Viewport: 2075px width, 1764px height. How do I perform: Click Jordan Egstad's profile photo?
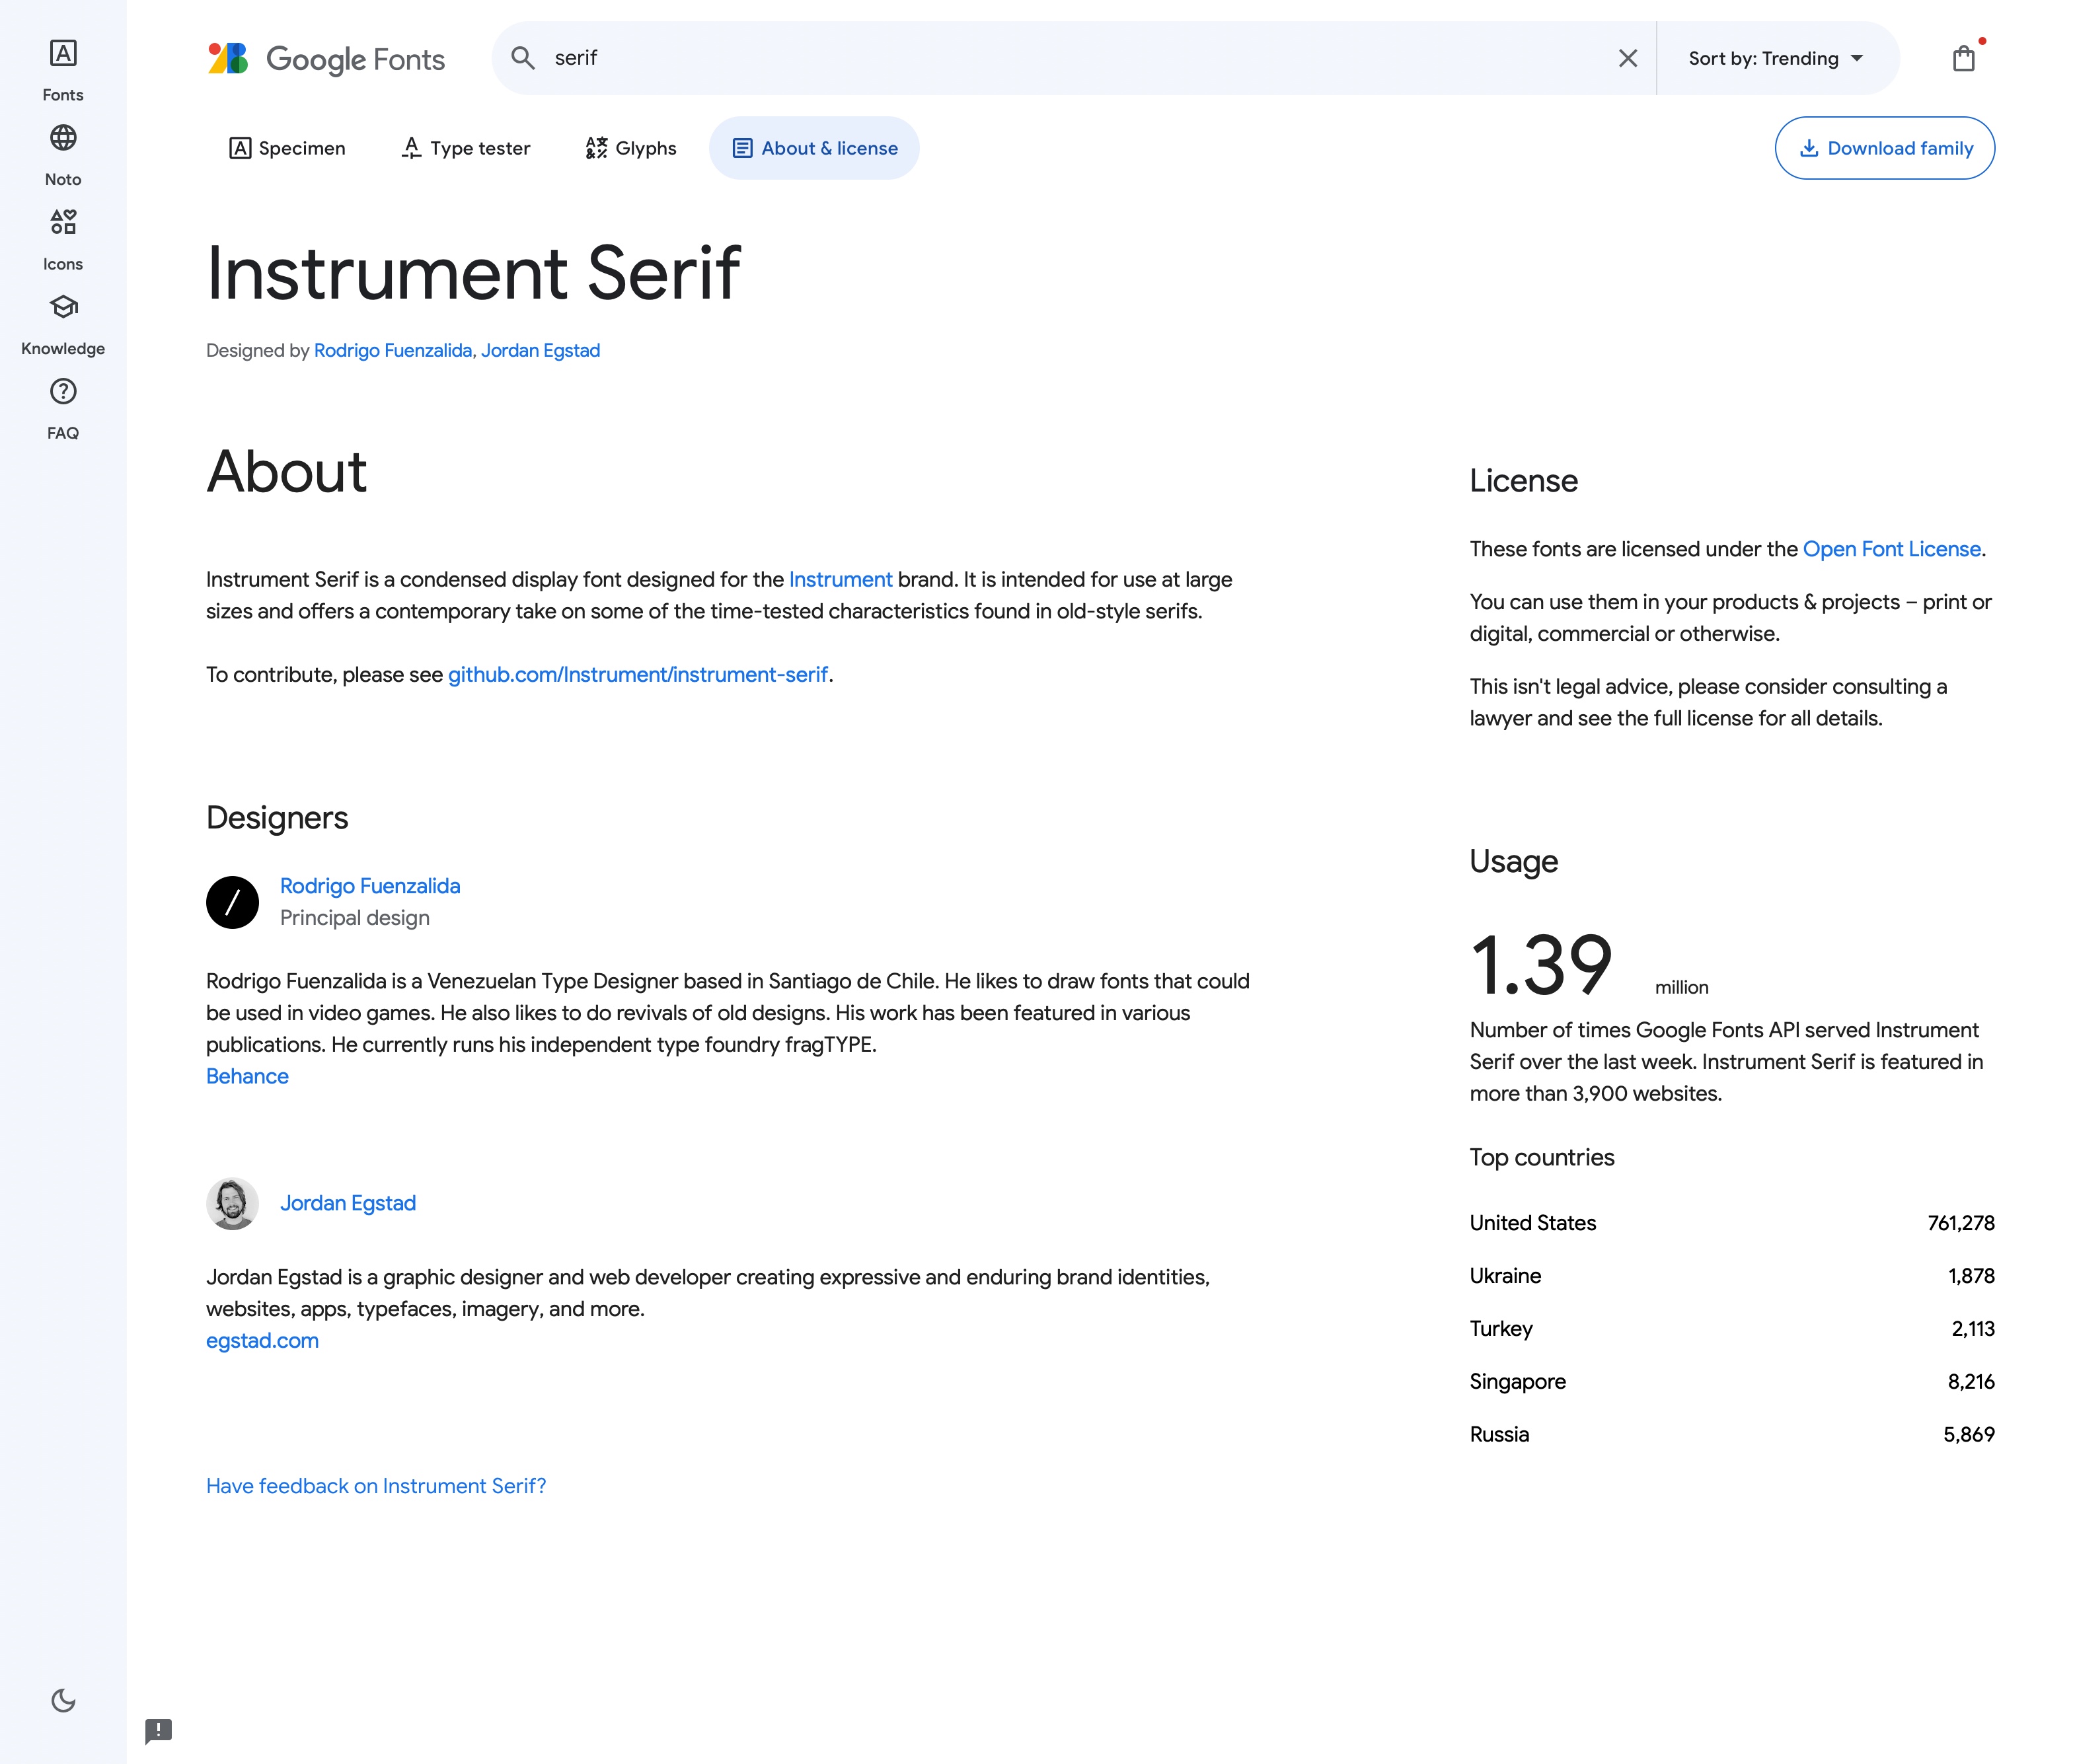tap(232, 1203)
